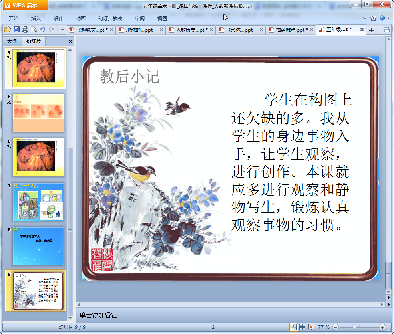Select slide 6 thumbnail
This screenshot has width=394, height=334.
38,157
